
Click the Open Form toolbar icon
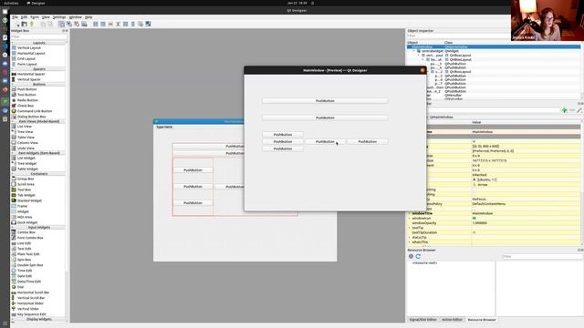pyautogui.click(x=25, y=25)
